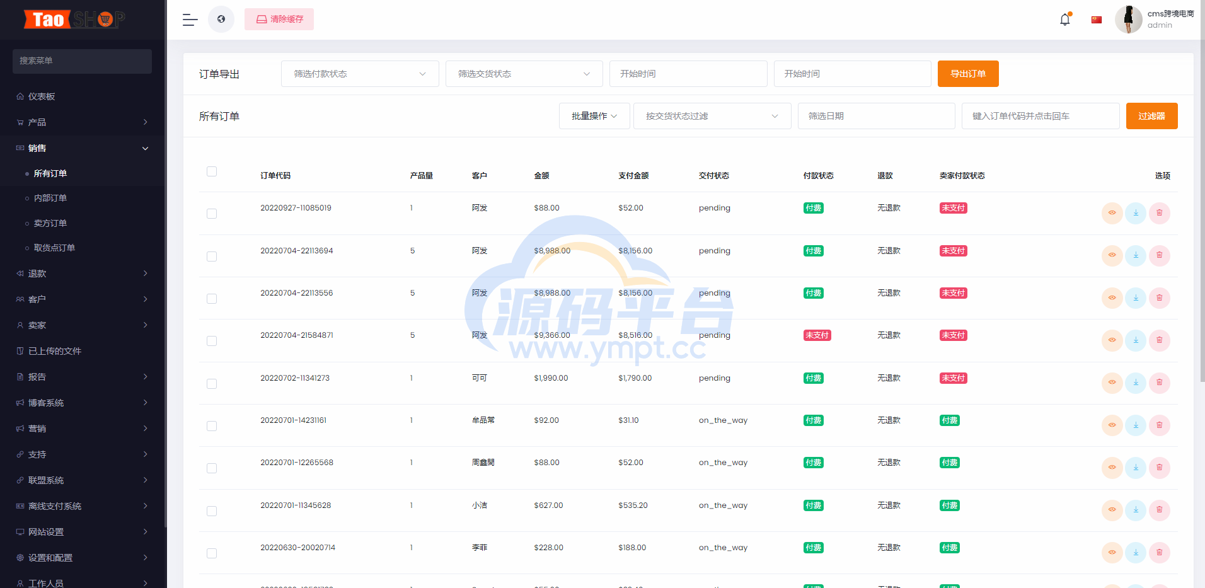Expand the 卖家 sidebar menu
1205x588 pixels.
click(x=83, y=325)
